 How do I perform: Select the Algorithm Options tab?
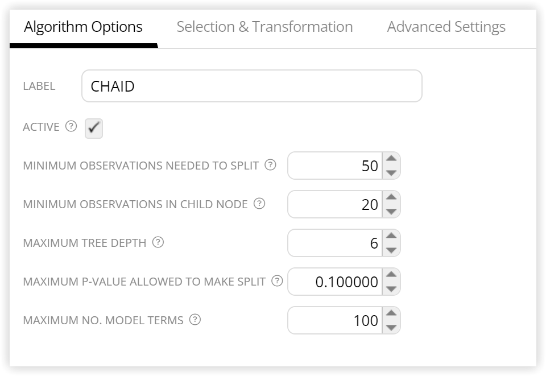point(83,27)
